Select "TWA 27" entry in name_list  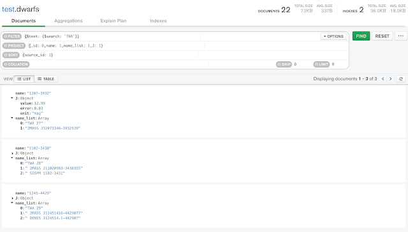coord(34,123)
